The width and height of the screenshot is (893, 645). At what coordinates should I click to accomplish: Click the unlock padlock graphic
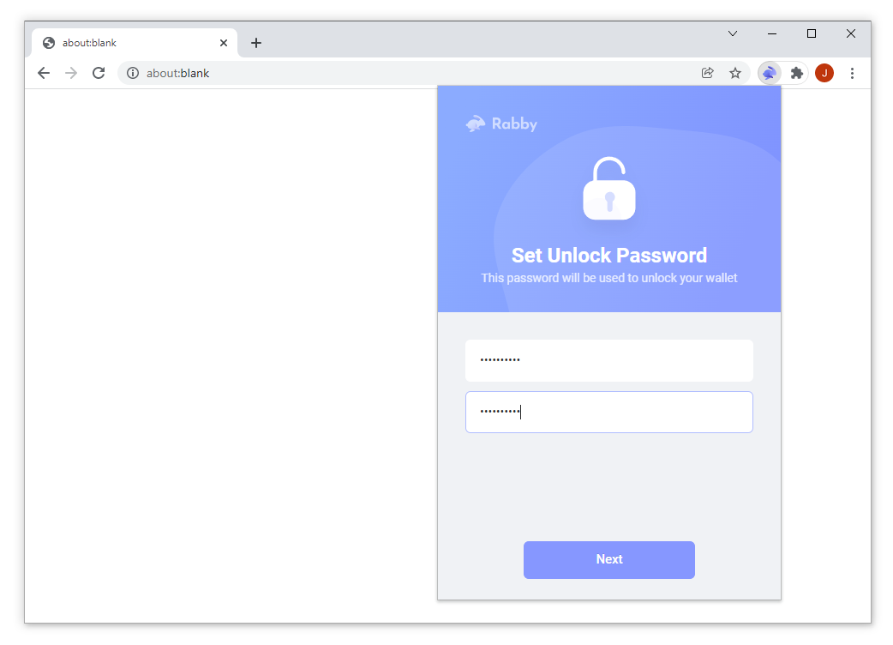[608, 188]
